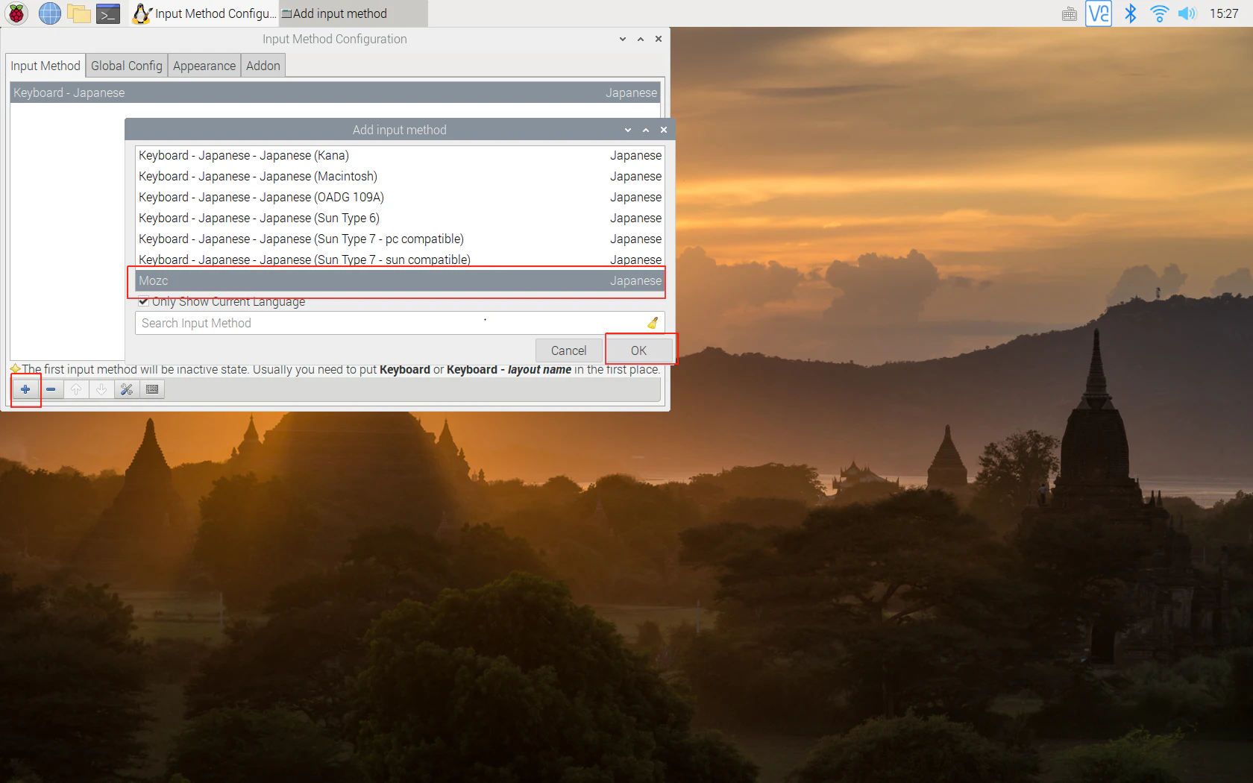Select the Mozc input method row
1253x783 pixels.
coord(399,280)
